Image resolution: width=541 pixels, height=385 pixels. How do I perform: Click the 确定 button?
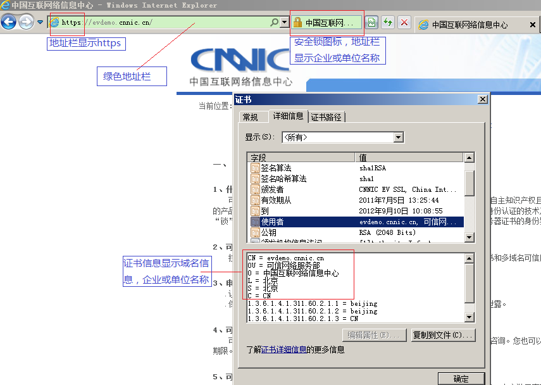click(461, 379)
